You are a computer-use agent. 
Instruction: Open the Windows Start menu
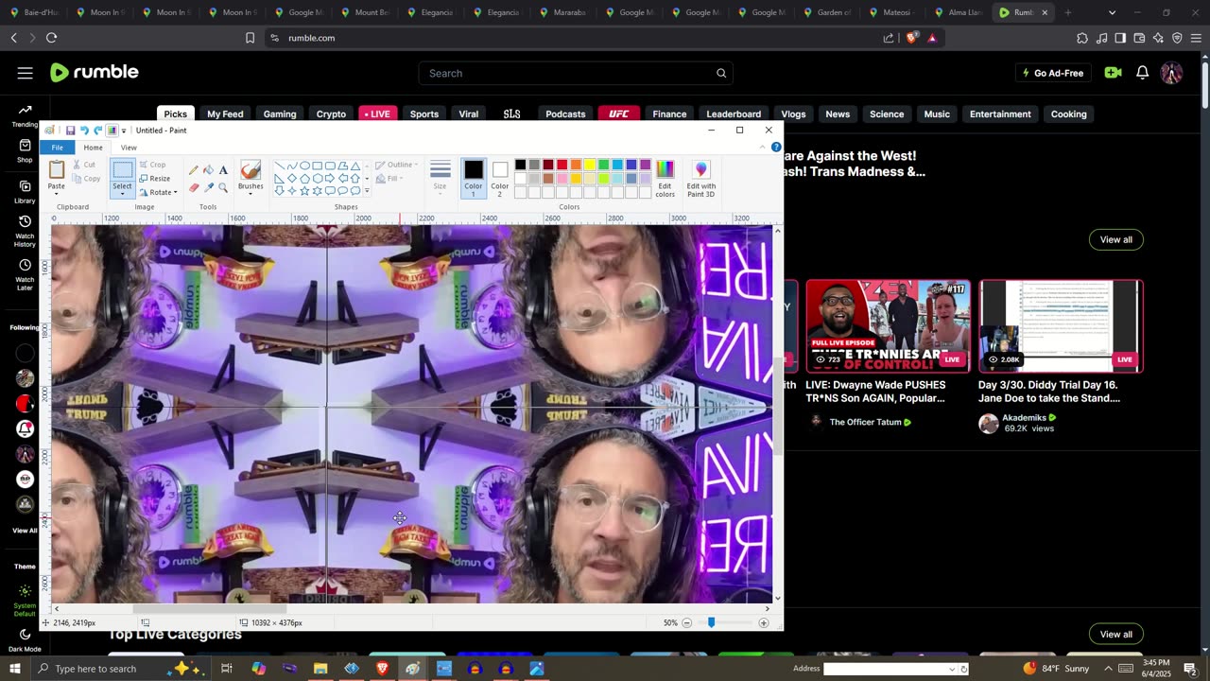point(14,669)
